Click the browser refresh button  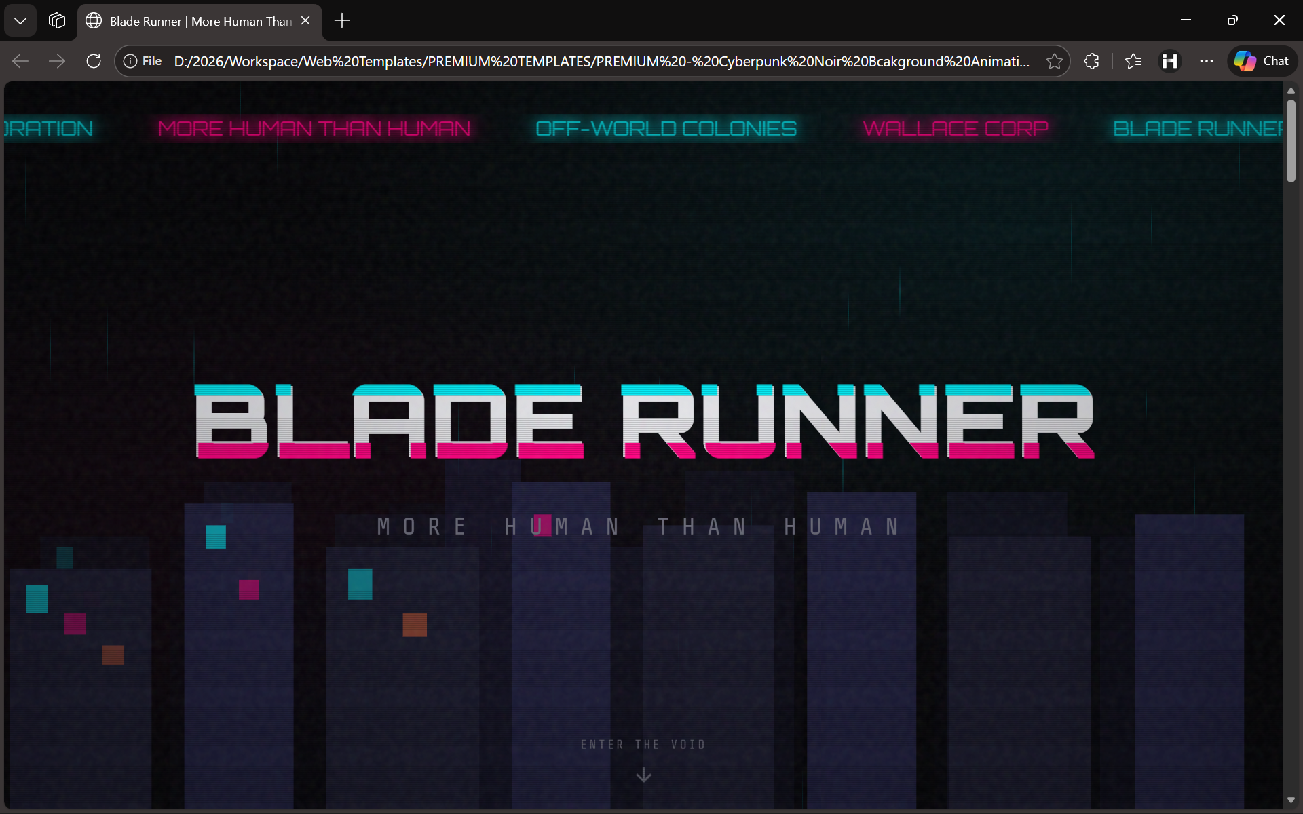[94, 61]
